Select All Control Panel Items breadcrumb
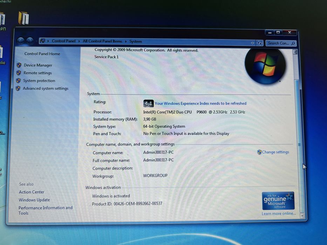327x245 pixels. click(x=102, y=41)
